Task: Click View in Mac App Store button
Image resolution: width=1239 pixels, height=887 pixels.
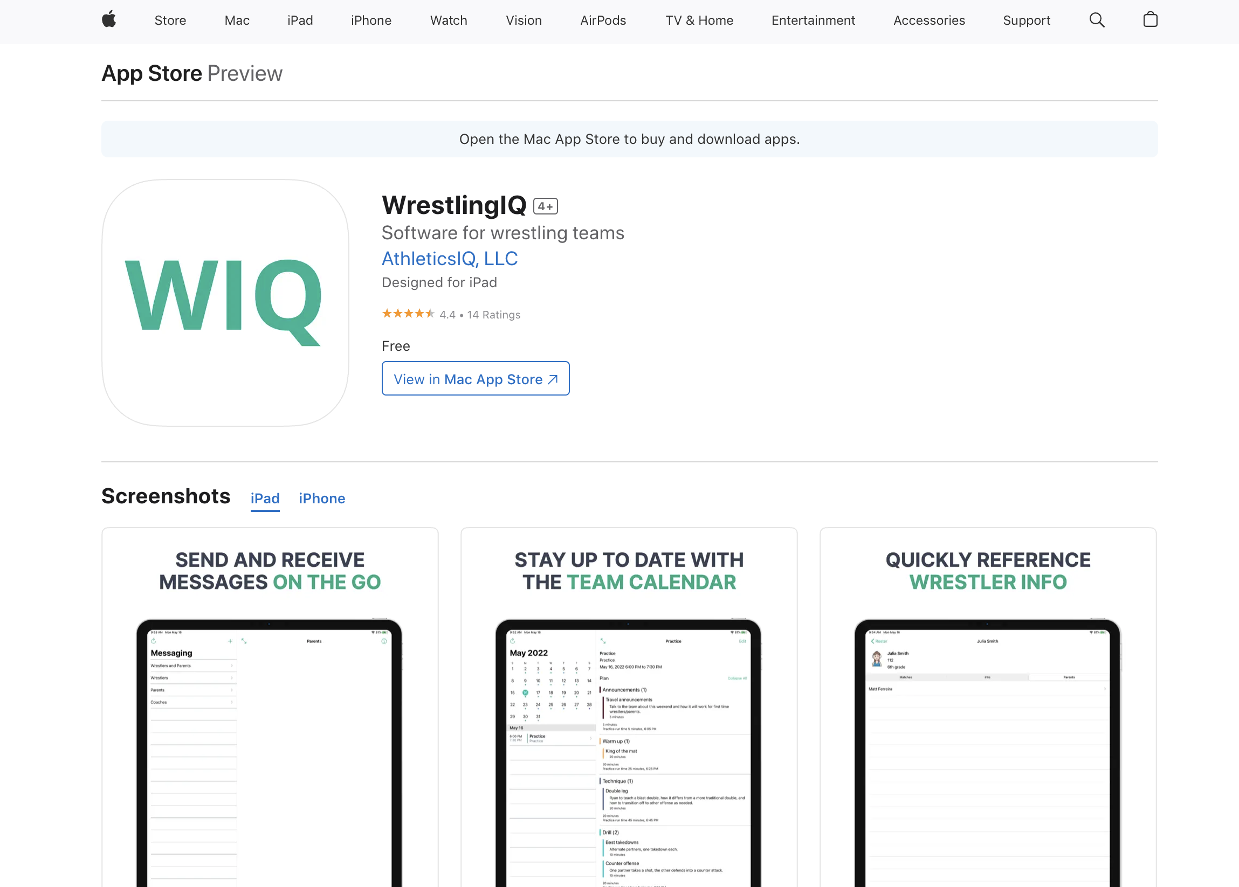Action: tap(476, 378)
